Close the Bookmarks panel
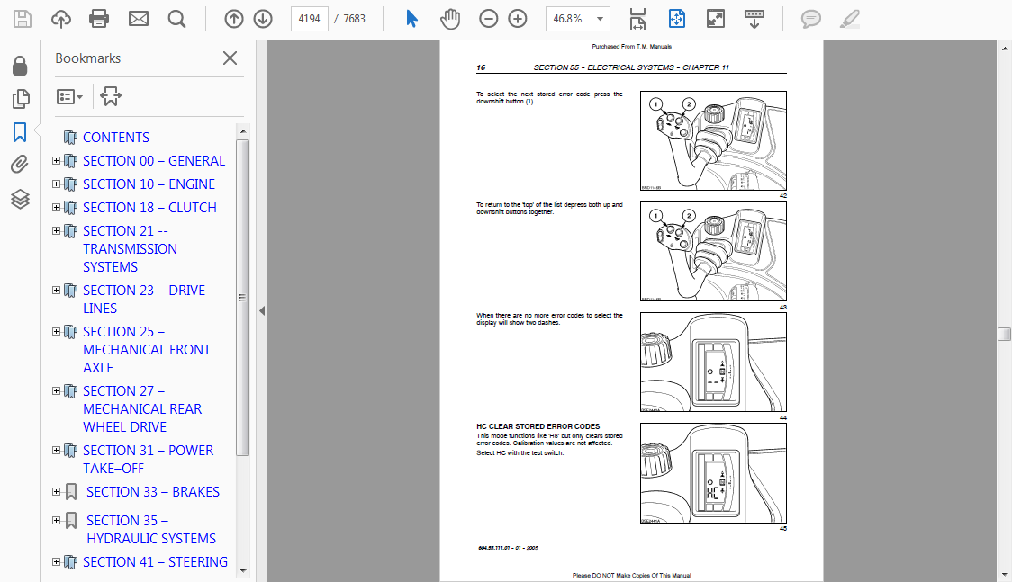Screen dimensions: 1012x582 pyautogui.click(x=230, y=58)
